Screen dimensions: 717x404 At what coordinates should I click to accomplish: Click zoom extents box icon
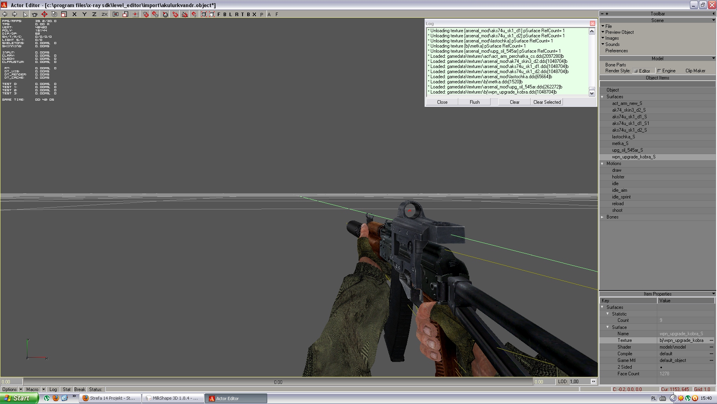coord(204,14)
